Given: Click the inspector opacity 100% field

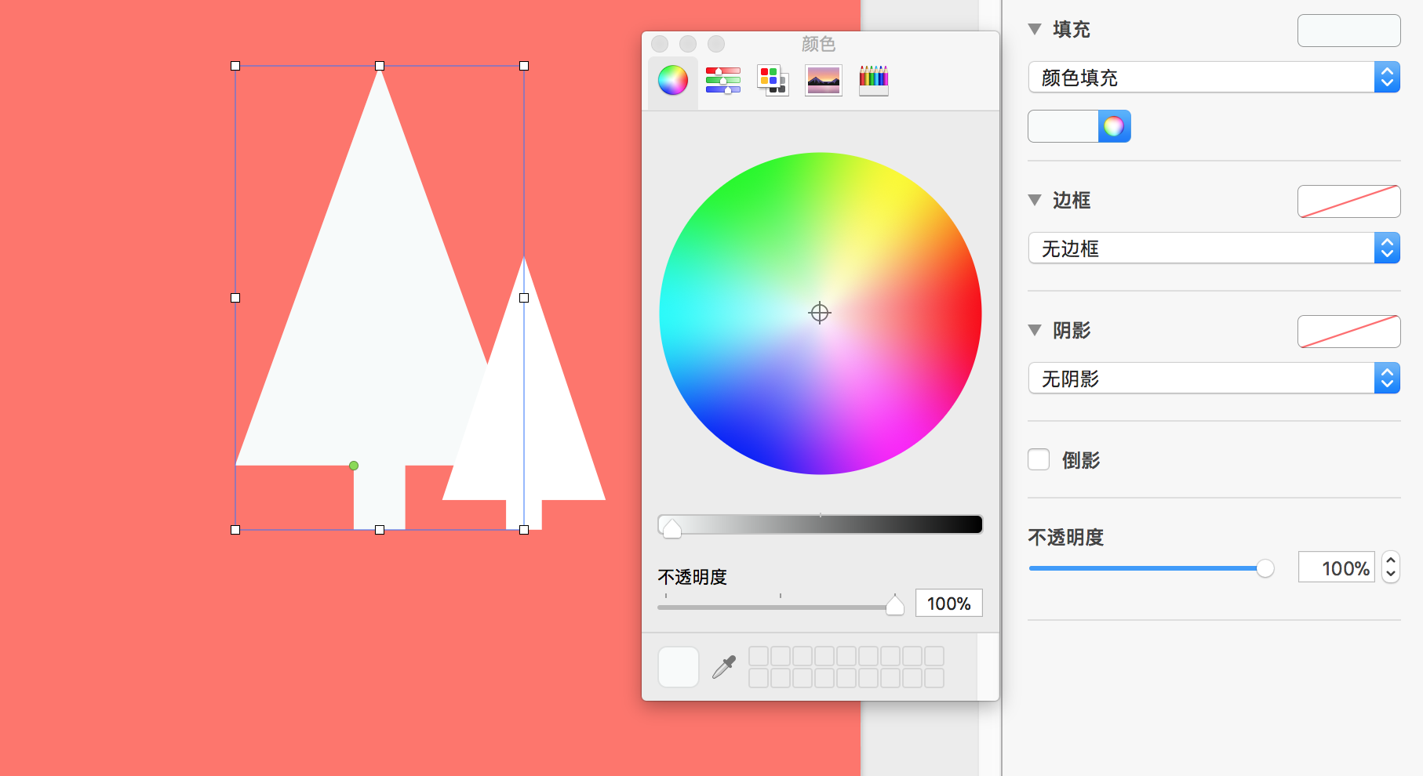Looking at the screenshot, I should (1336, 567).
